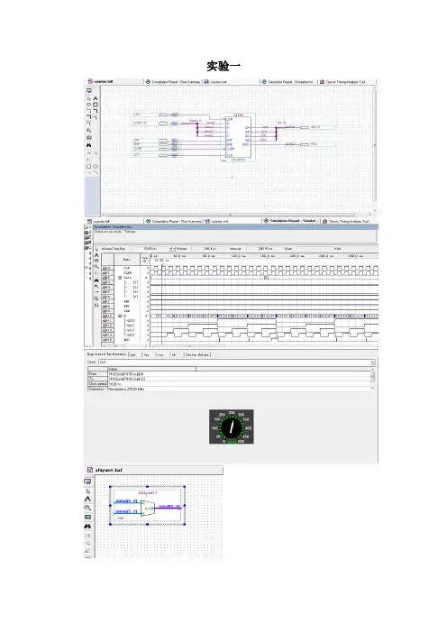
Task: Click detach window icon in shiyan1.bdf editor
Action: coord(87,482)
